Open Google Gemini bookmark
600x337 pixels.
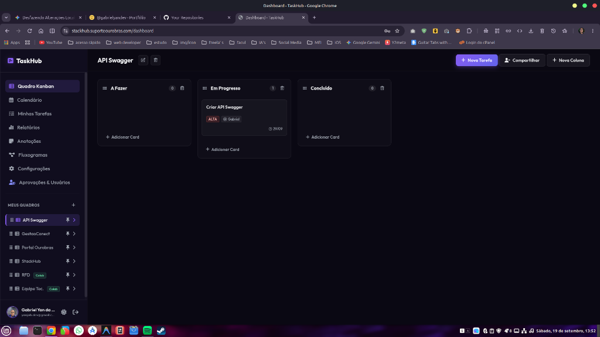363,42
